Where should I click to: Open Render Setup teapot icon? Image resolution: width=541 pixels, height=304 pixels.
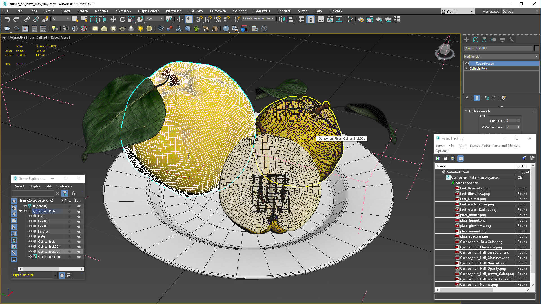tap(361, 19)
